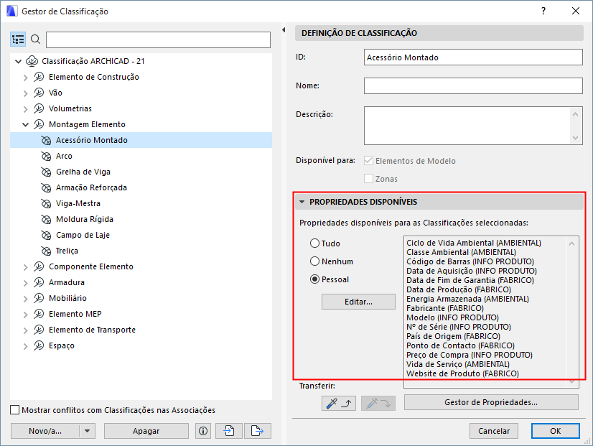
Task: Click the leaf icon beside Arco
Action: tap(46, 157)
